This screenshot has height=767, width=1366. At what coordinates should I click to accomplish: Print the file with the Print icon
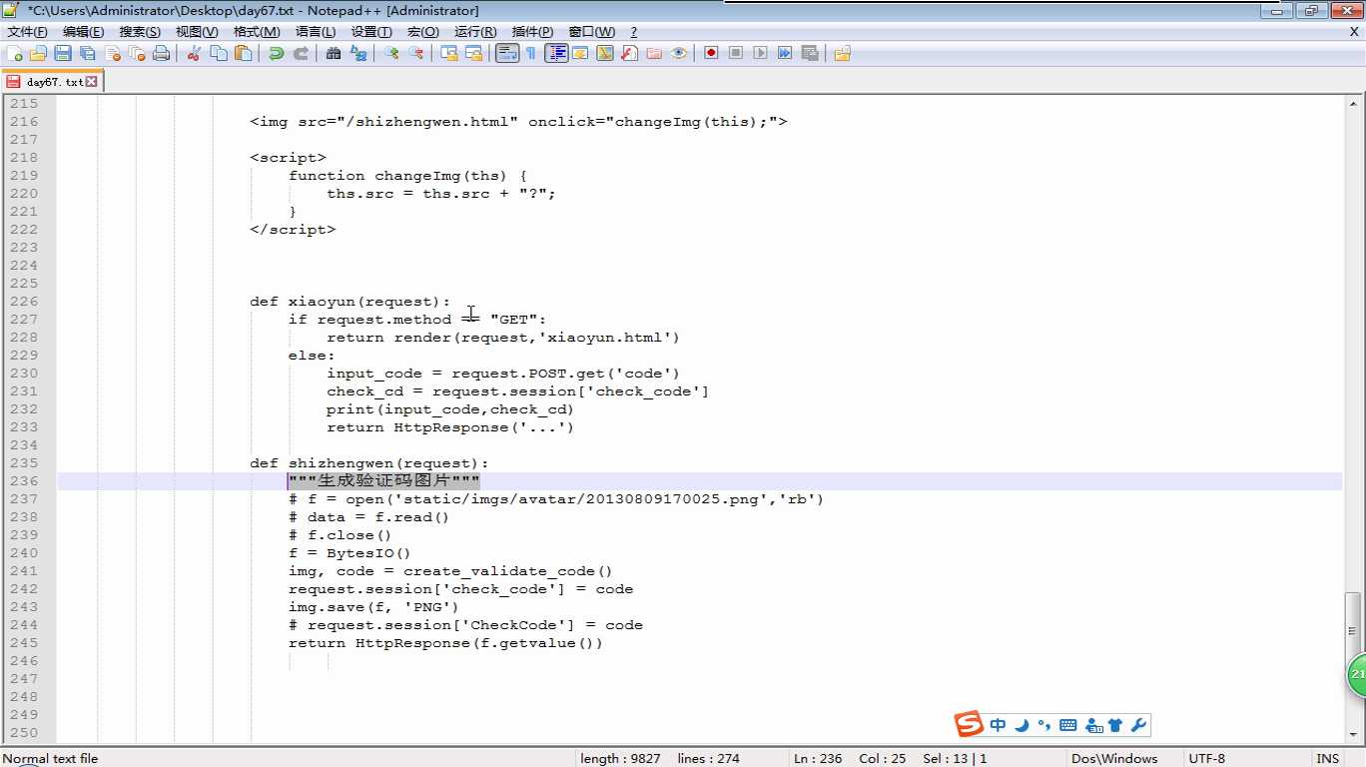[161, 53]
